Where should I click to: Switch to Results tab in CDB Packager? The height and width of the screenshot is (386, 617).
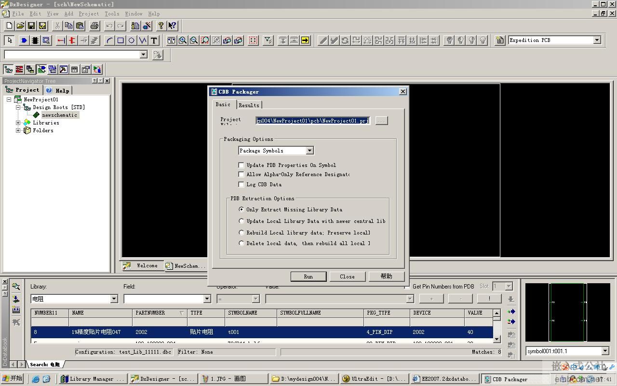249,105
